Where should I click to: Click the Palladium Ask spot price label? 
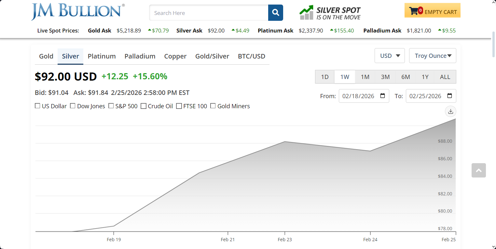[x=382, y=31]
